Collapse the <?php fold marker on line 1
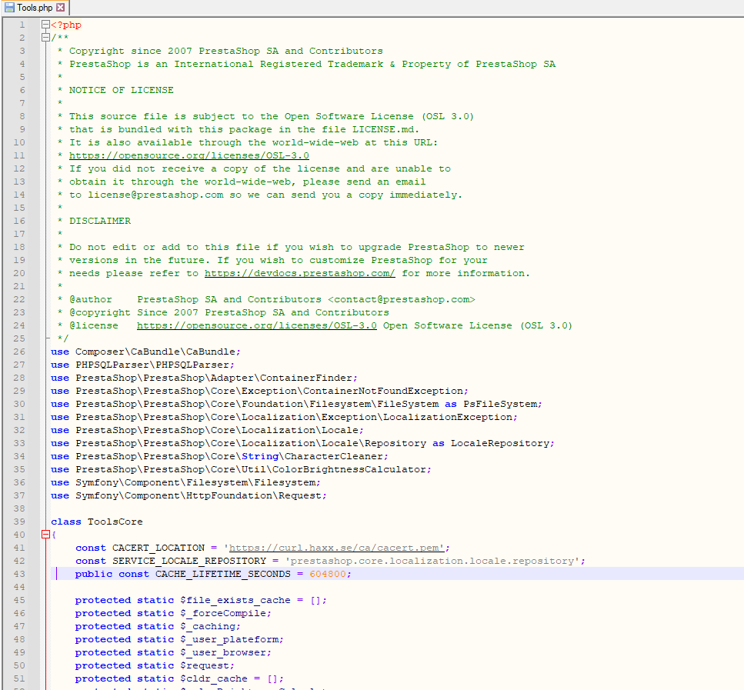 coord(45,24)
